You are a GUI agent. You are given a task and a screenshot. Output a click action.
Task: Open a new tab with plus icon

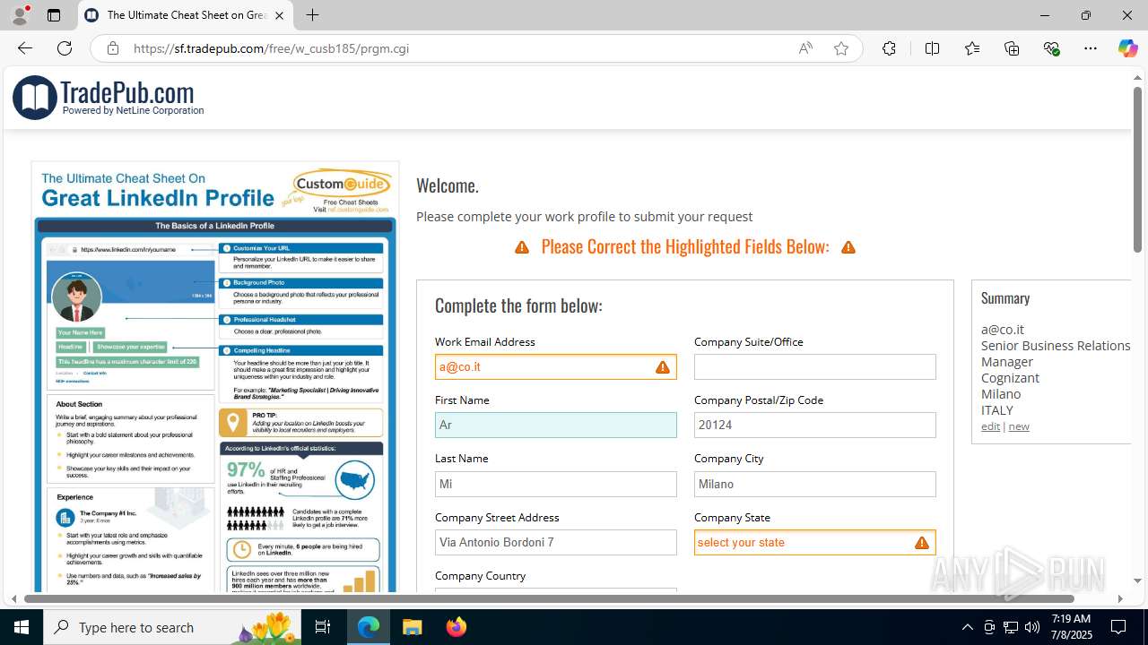312,15
